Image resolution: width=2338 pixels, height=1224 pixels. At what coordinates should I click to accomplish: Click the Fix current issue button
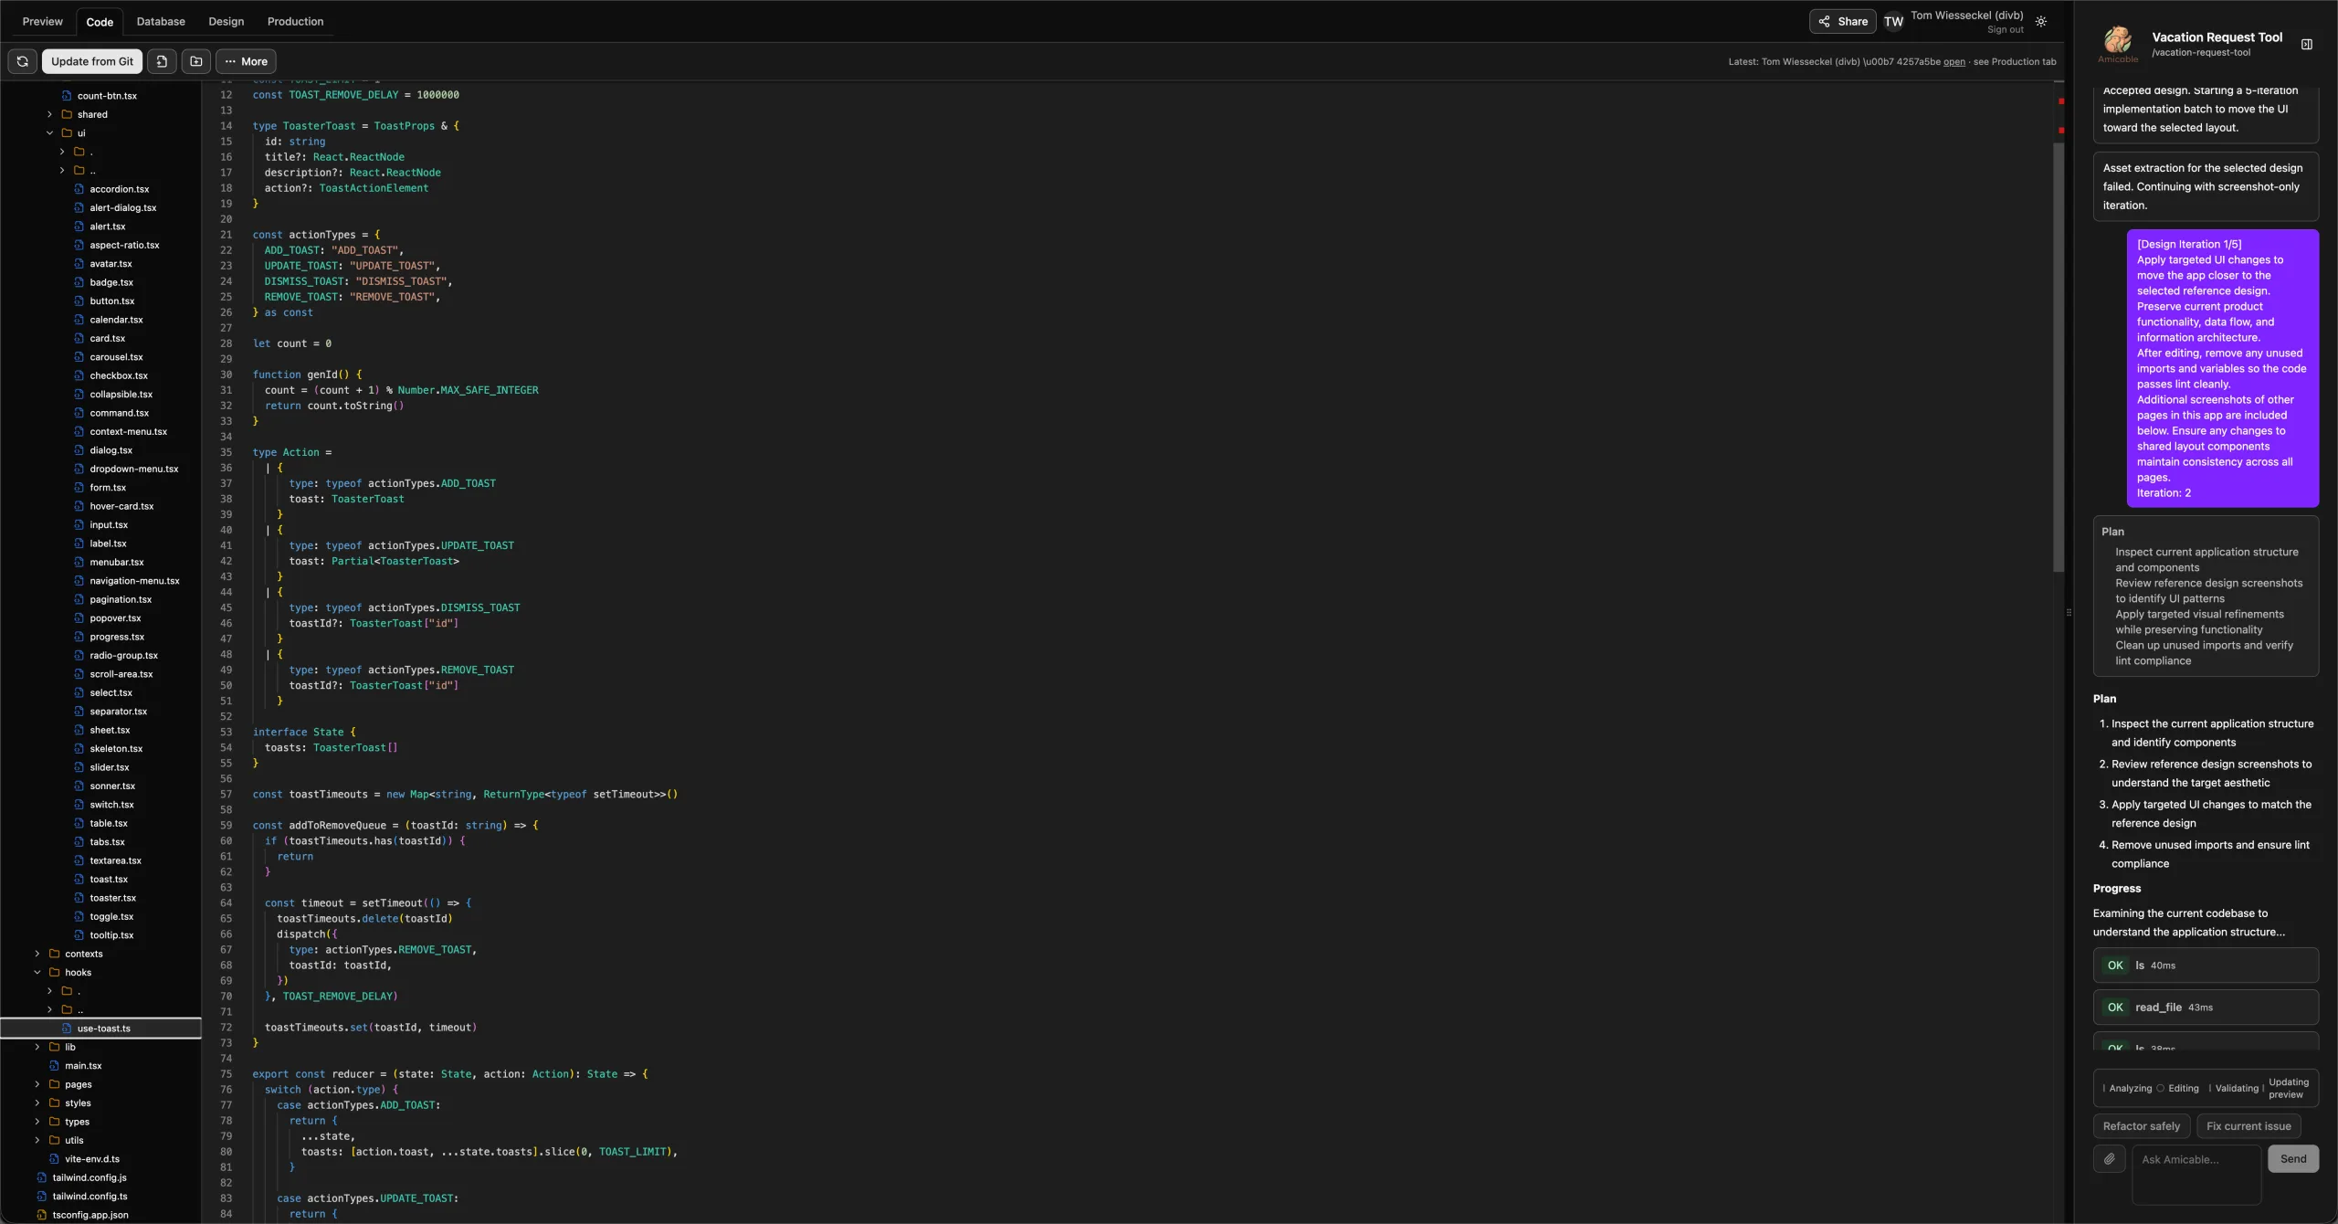[2249, 1126]
